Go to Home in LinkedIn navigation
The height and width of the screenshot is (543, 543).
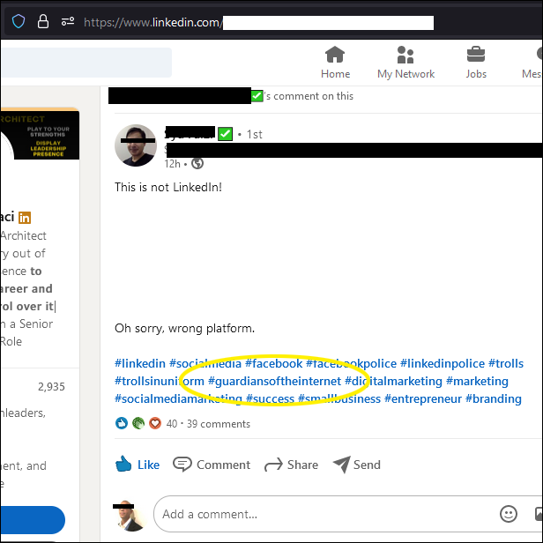point(335,63)
